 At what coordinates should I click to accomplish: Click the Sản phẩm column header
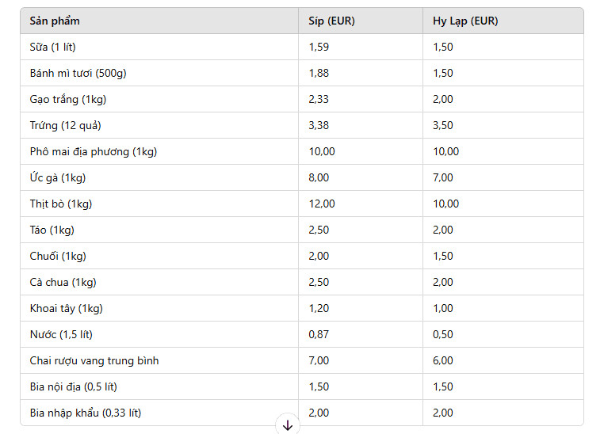coord(55,21)
